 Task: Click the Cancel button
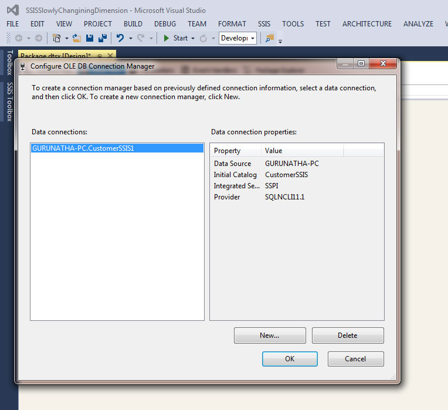(x=355, y=358)
